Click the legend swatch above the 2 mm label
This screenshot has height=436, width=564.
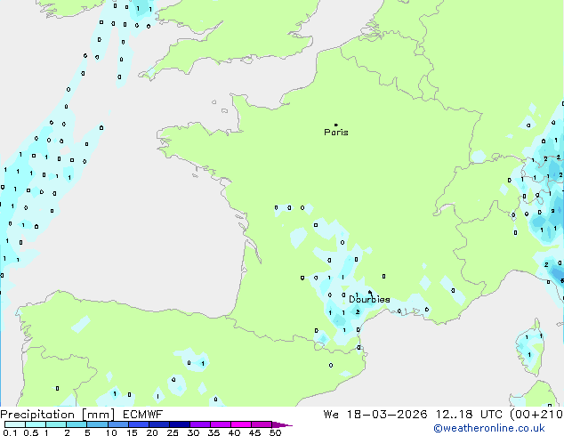67,424
